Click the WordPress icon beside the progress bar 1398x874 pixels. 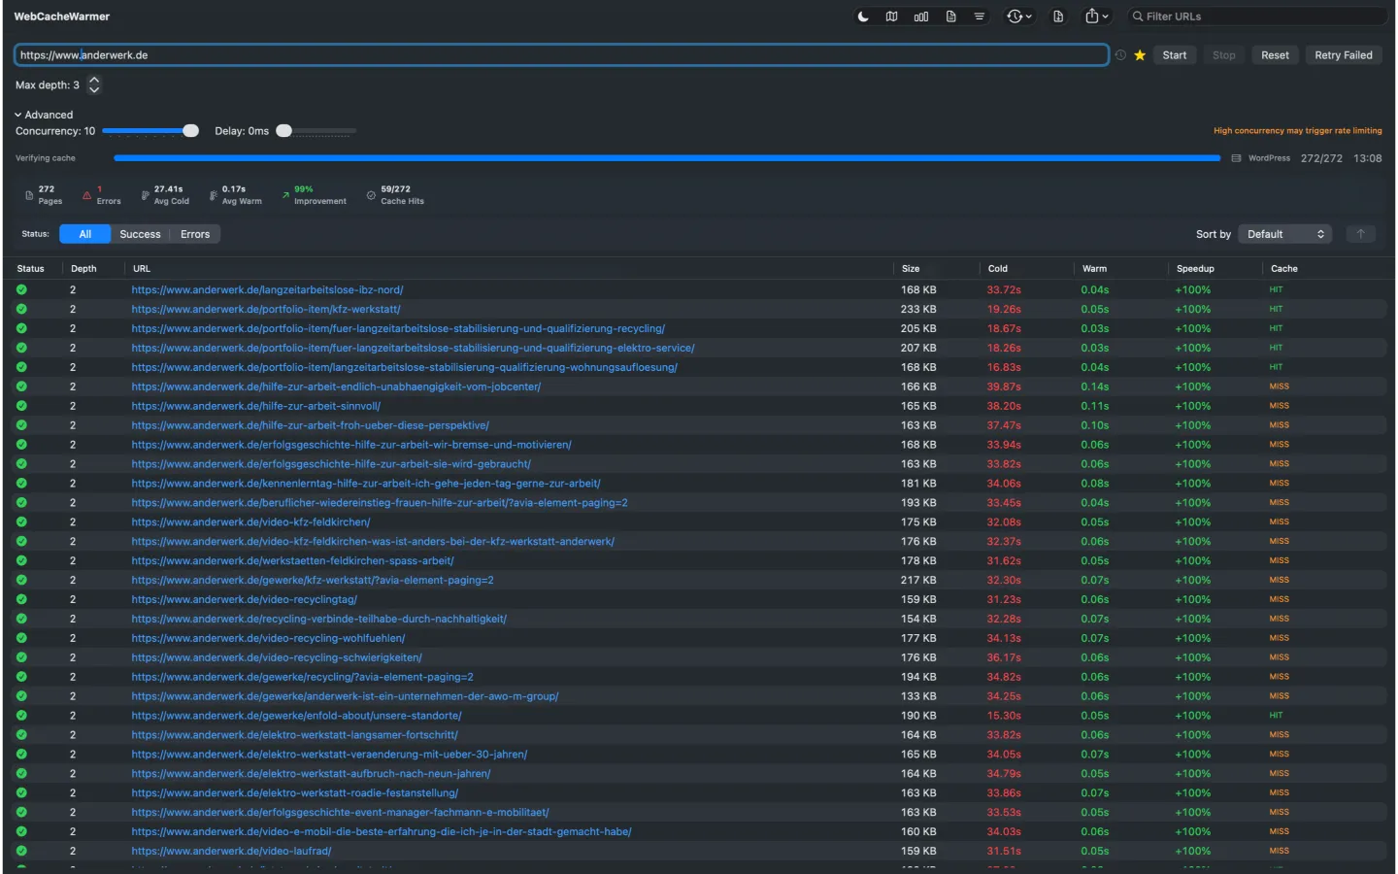tap(1236, 157)
